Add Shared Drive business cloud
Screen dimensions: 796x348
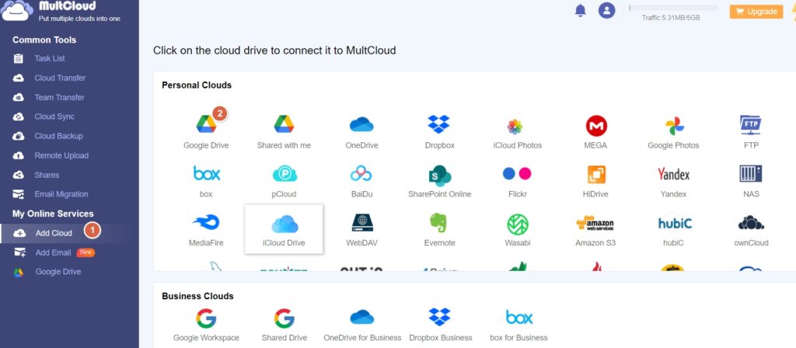(x=284, y=325)
